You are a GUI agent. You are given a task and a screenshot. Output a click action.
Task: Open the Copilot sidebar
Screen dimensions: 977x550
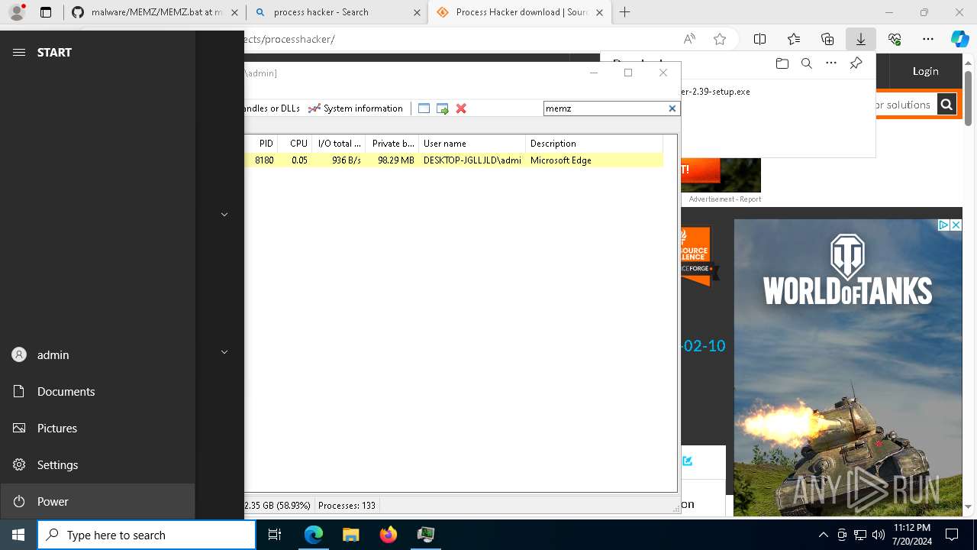point(959,39)
